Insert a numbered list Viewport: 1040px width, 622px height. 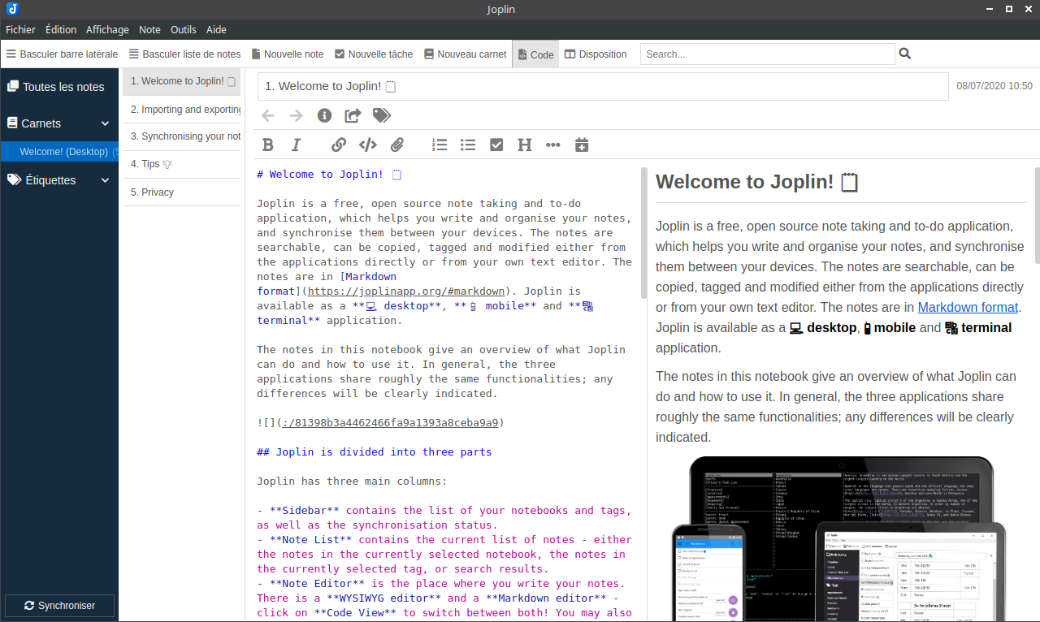[x=440, y=145]
